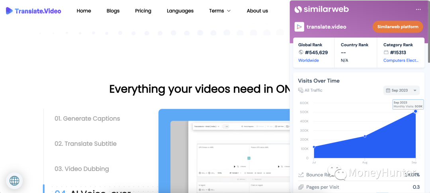Click the Pages per Visit icon
Screen dimensions: 430x193
[x=301, y=187]
